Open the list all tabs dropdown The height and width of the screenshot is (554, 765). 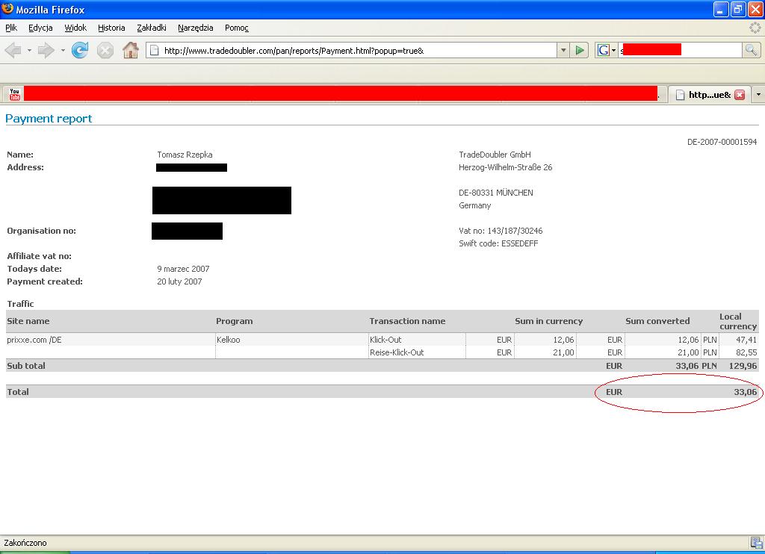coord(758,95)
